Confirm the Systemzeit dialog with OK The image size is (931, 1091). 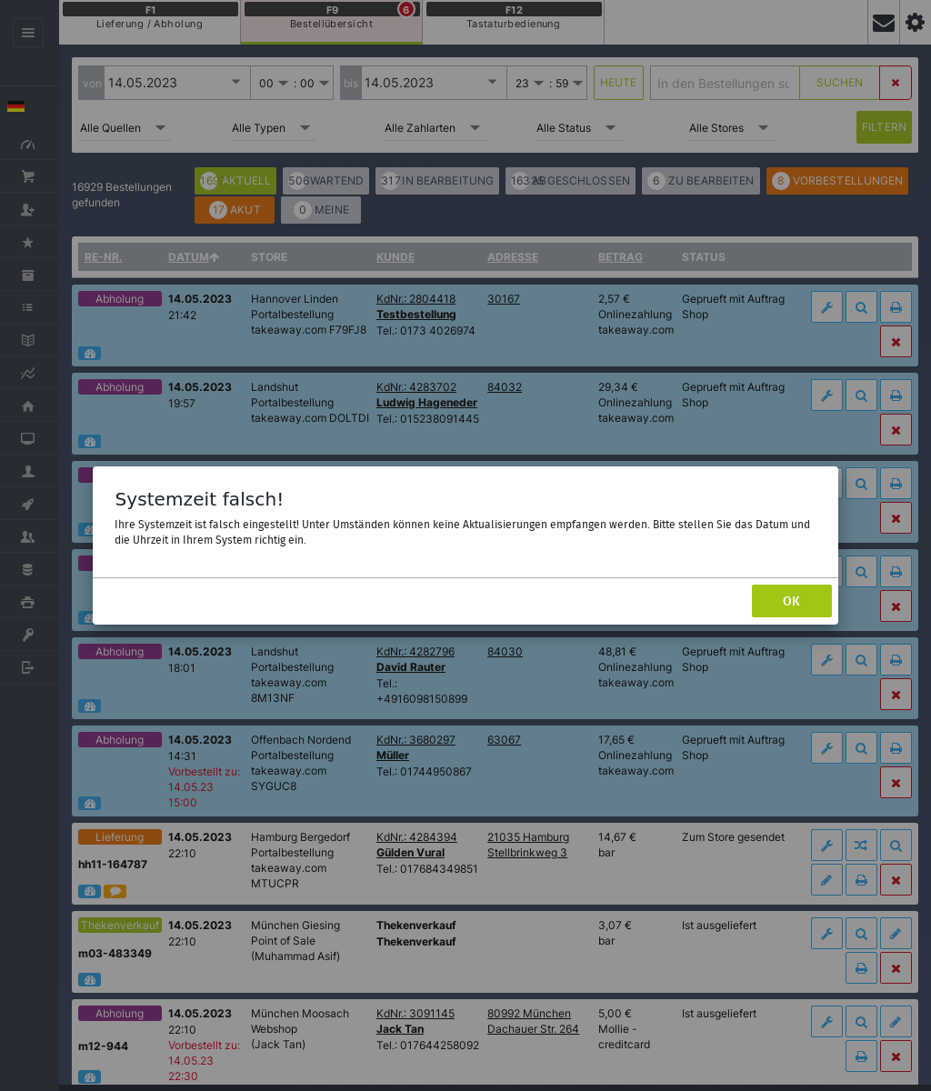[791, 601]
